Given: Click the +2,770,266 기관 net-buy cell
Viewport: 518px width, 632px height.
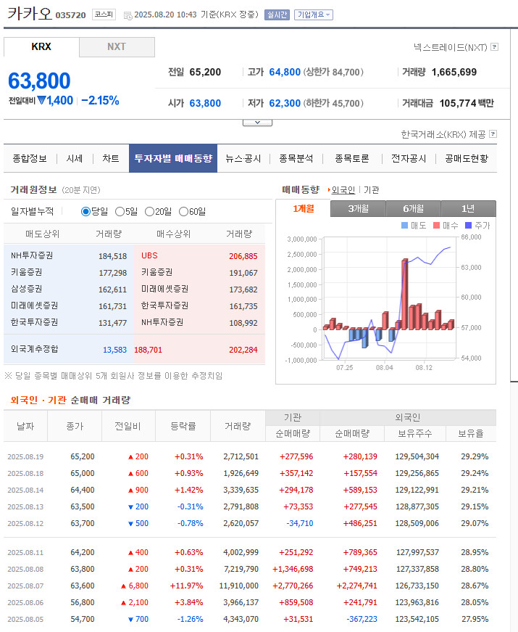Looking at the screenshot, I should (x=293, y=586).
